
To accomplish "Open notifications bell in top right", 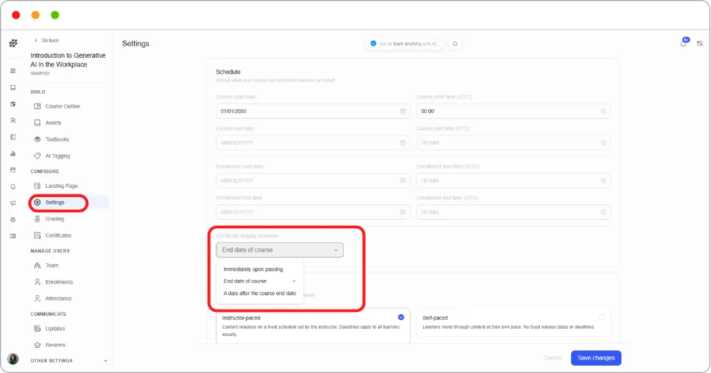I will click(x=683, y=44).
